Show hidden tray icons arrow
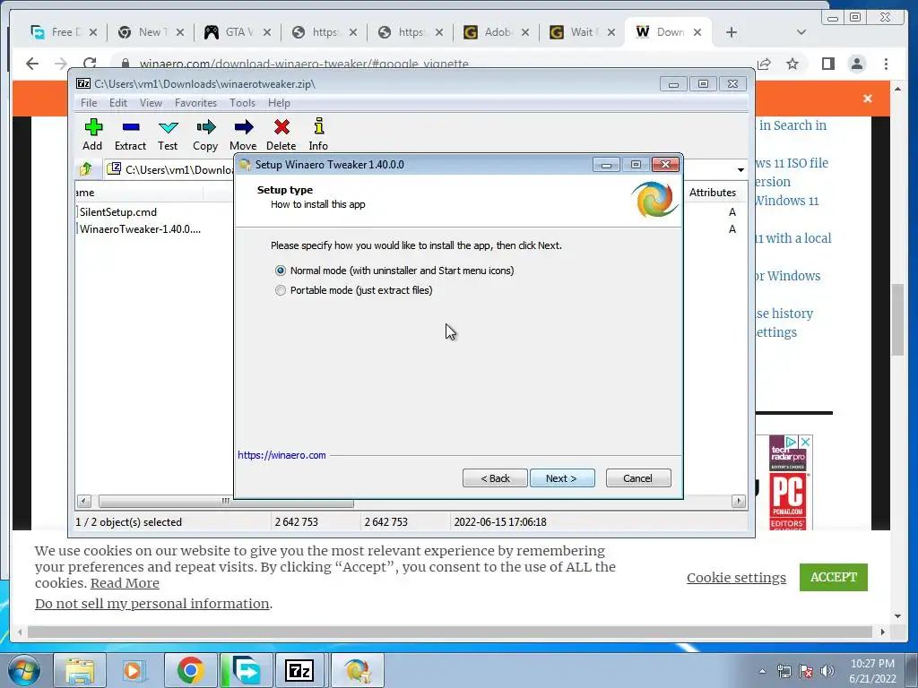918x688 pixels. coord(762,671)
